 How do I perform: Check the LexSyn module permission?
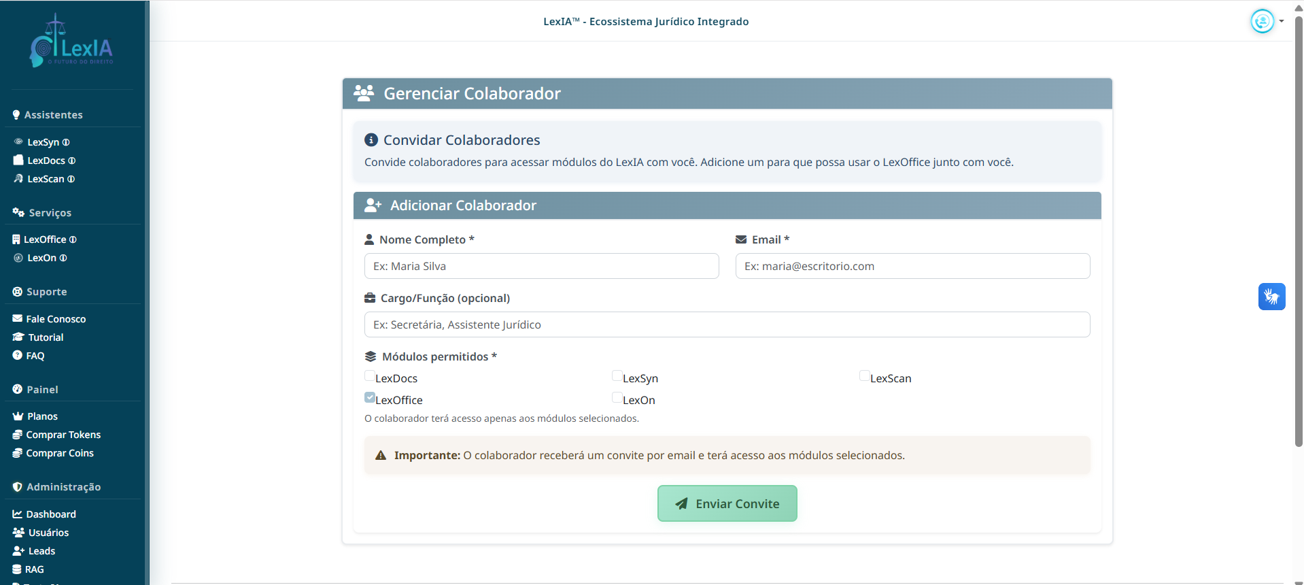point(617,375)
